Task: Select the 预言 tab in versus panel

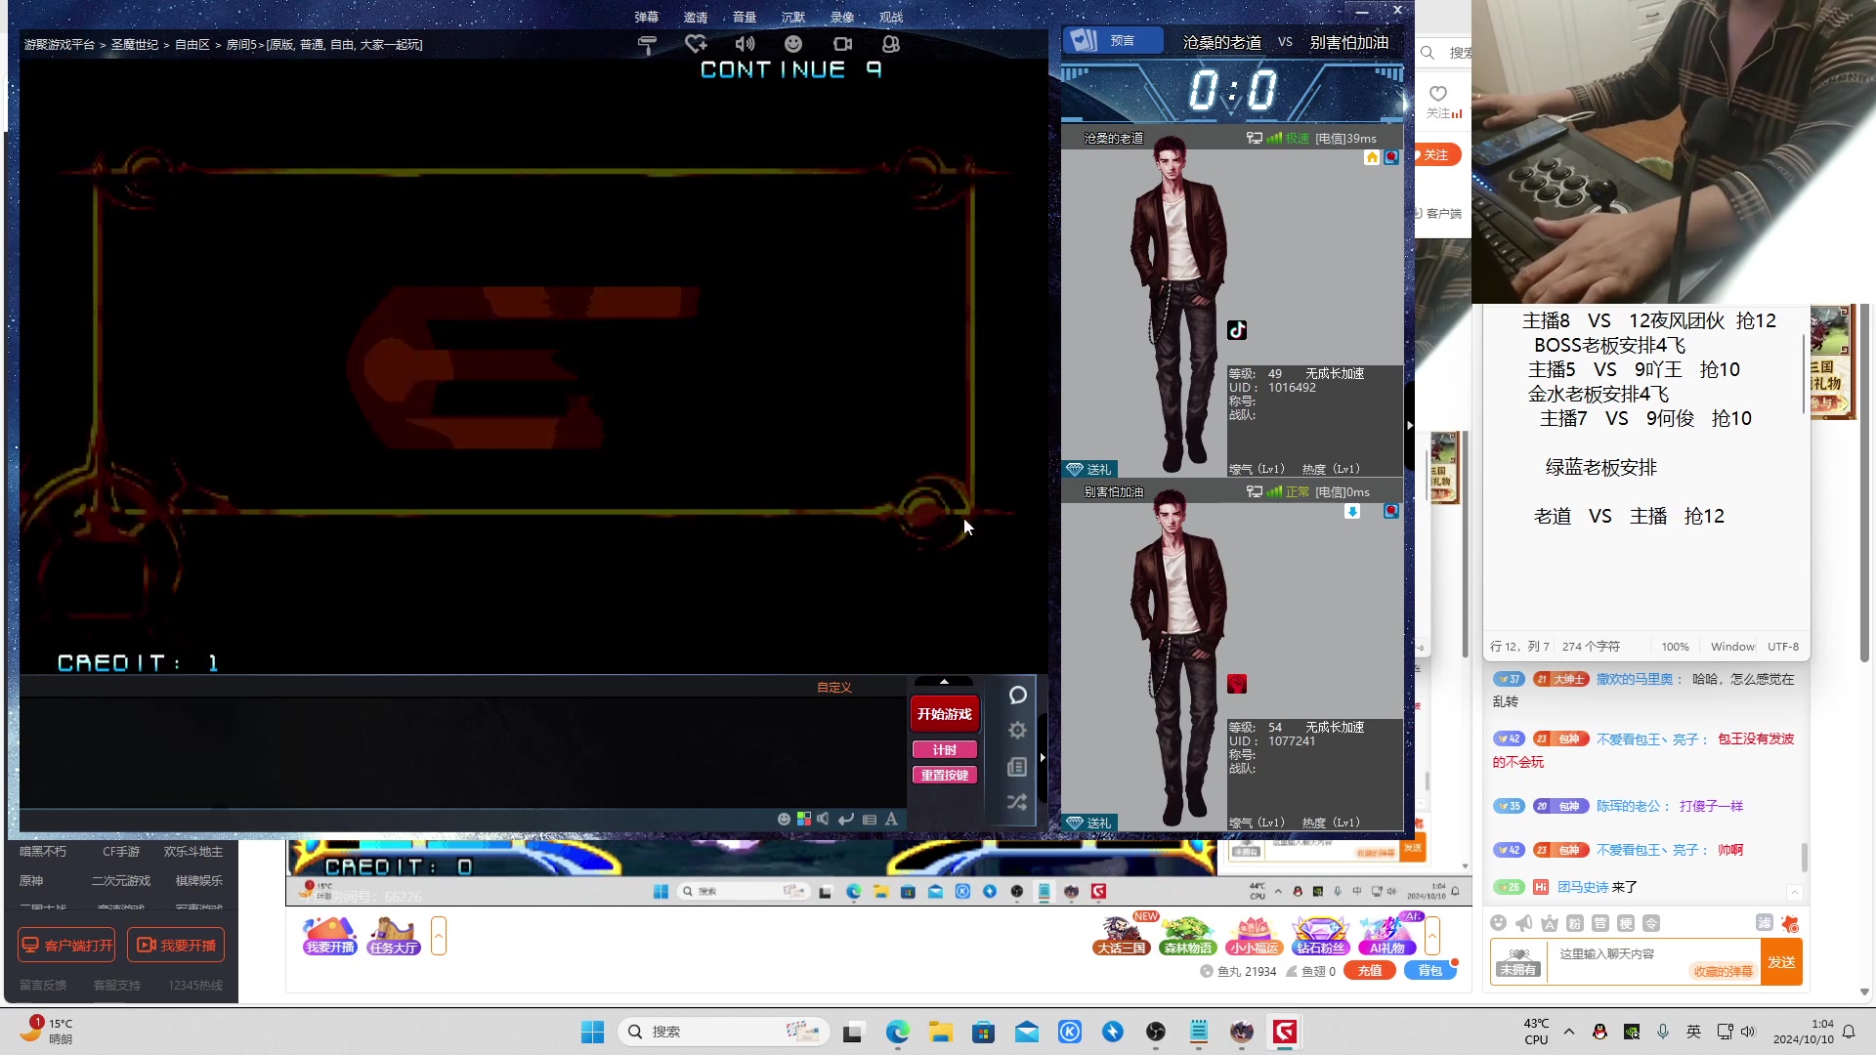Action: point(1113,41)
